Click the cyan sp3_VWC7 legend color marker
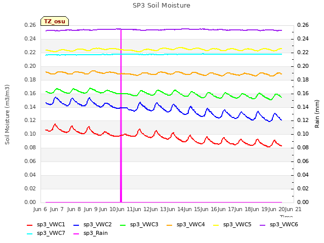The image size is (324, 243). click(x=30, y=234)
